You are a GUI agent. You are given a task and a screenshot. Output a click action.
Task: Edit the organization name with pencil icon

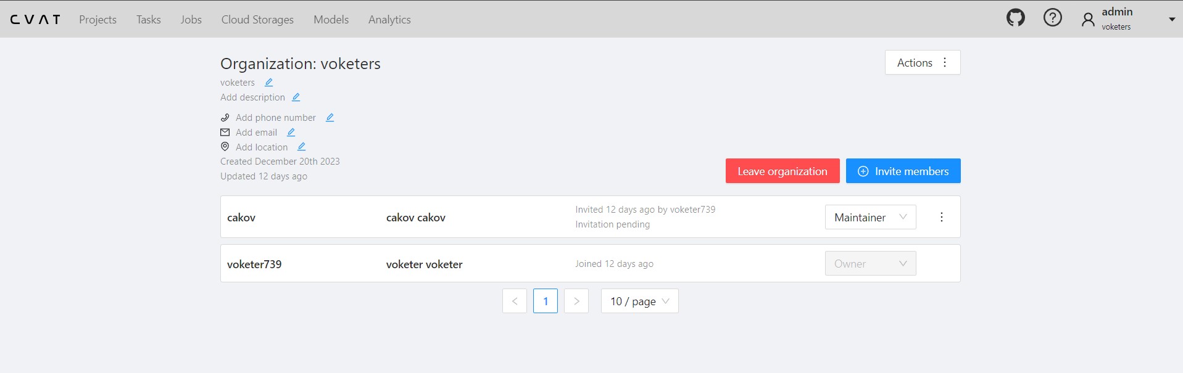[x=268, y=83]
